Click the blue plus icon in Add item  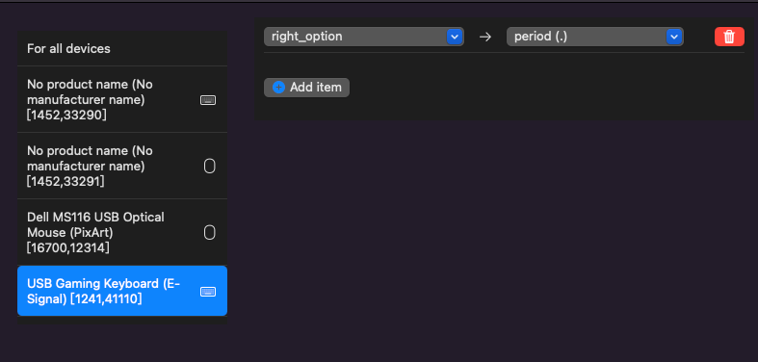coord(279,88)
